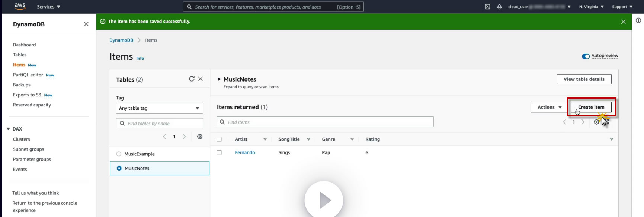Open Subnet groups in the sidebar
The height and width of the screenshot is (217, 644).
click(x=29, y=149)
